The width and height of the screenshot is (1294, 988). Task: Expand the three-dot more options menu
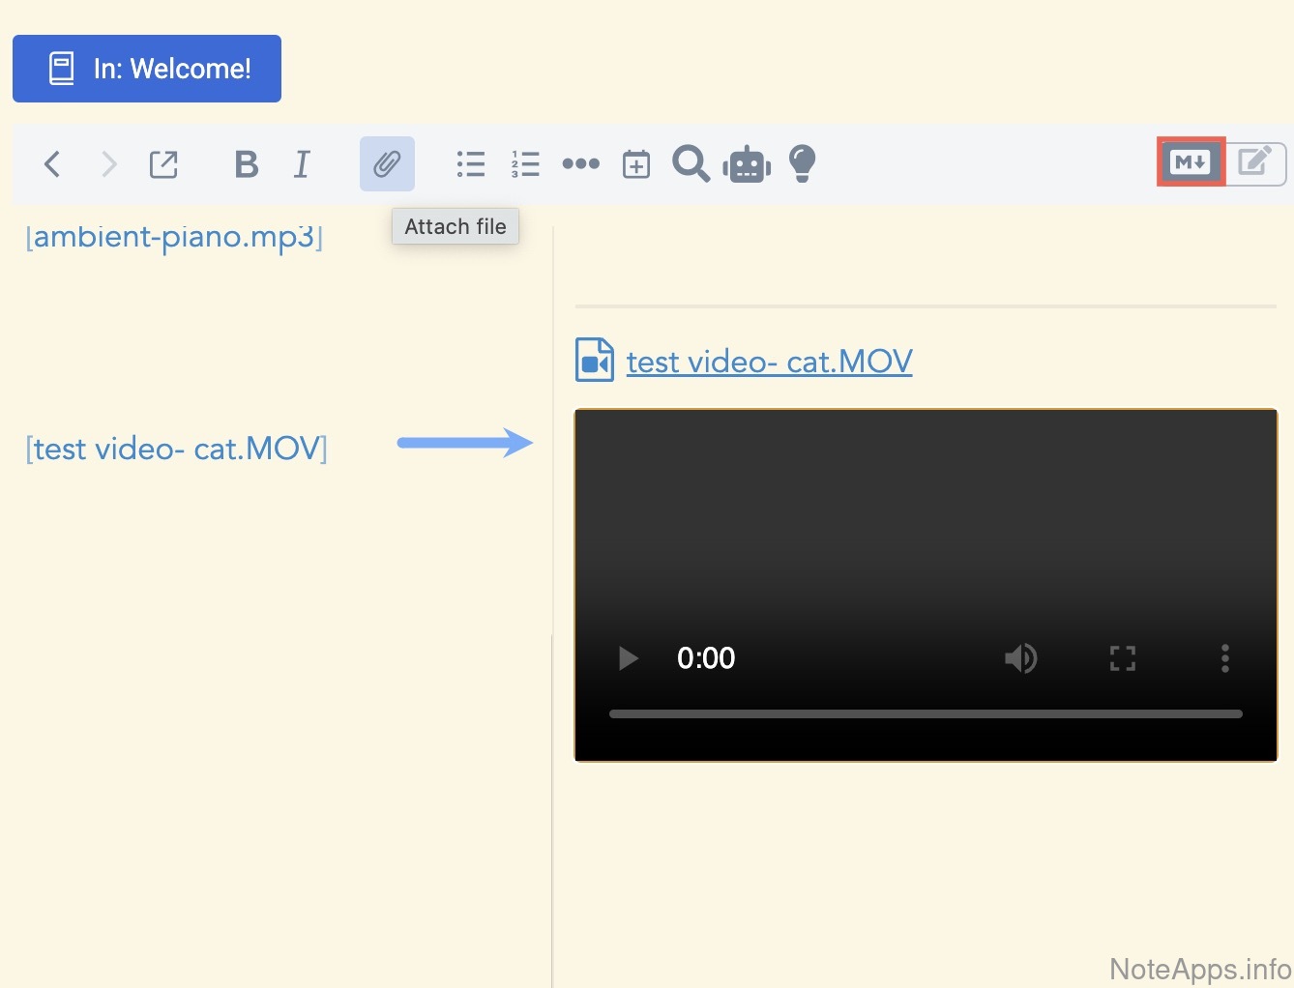coord(580,164)
